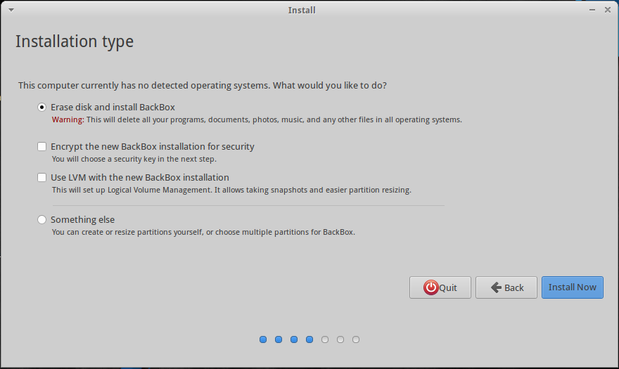Click the first filled blue progress dot
Image resolution: width=619 pixels, height=369 pixels.
(x=263, y=339)
